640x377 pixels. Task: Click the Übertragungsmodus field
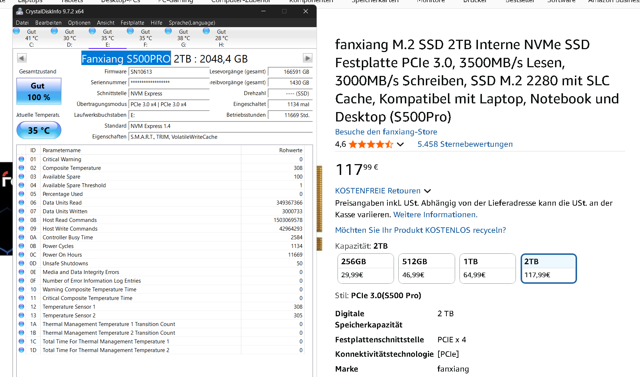[169, 104]
